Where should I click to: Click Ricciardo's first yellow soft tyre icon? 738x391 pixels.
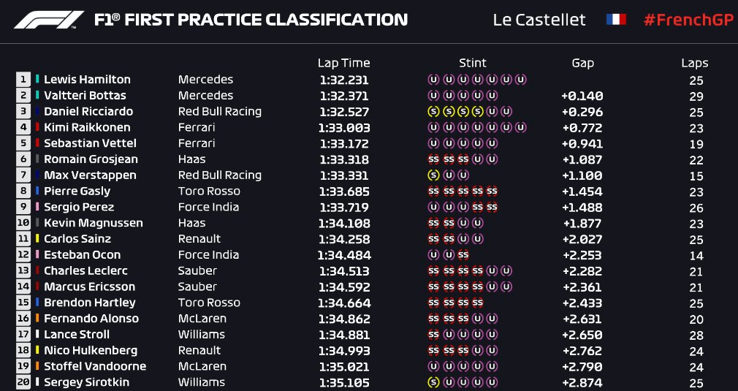(433, 112)
